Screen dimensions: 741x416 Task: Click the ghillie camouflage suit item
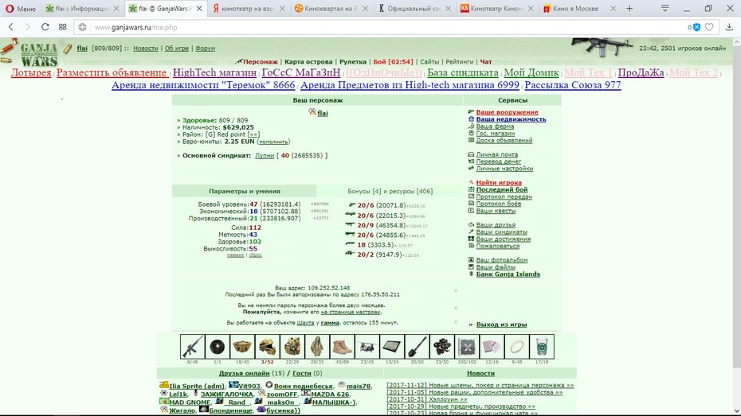[x=317, y=347]
